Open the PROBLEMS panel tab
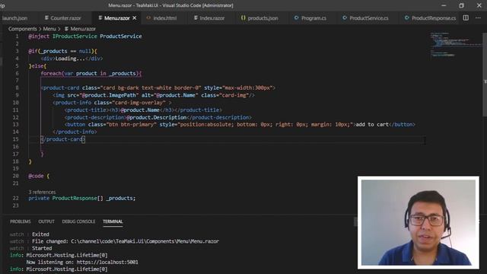This screenshot has height=274, width=487. [x=21, y=221]
